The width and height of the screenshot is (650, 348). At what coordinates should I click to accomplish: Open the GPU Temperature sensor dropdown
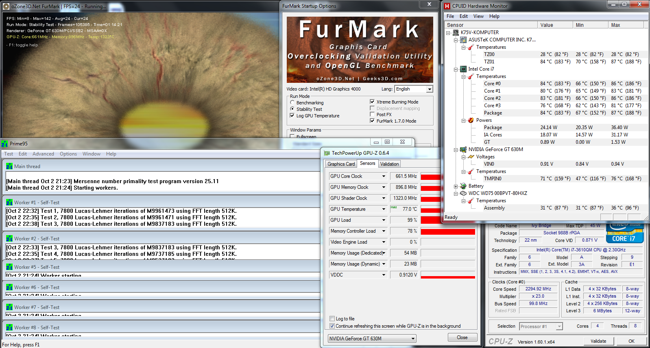coord(384,209)
